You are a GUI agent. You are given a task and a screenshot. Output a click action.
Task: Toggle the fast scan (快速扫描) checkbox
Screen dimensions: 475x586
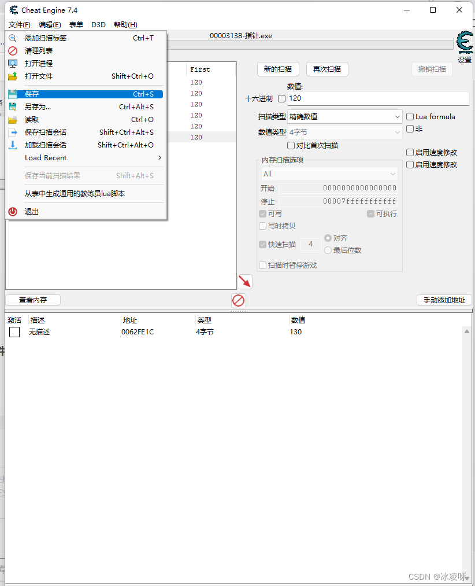coord(262,245)
